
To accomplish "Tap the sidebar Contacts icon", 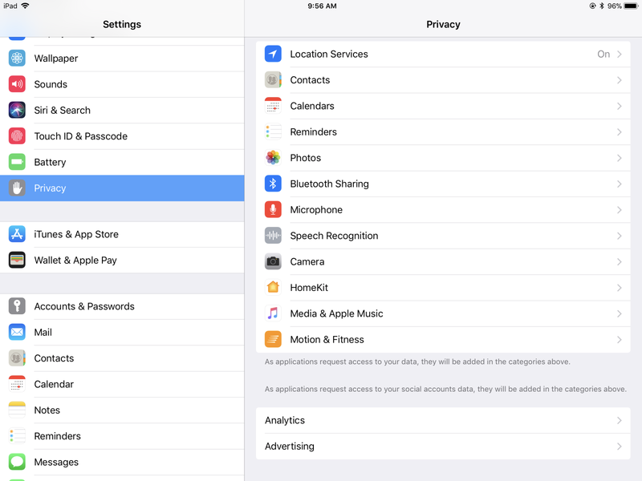I will (x=17, y=358).
